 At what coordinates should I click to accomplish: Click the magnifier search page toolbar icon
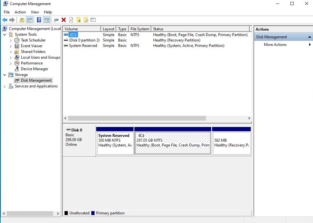86,20
